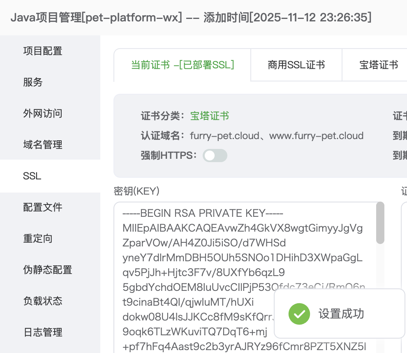The height and width of the screenshot is (353, 407).
Task: View 负载状态 page
Action: point(43,301)
